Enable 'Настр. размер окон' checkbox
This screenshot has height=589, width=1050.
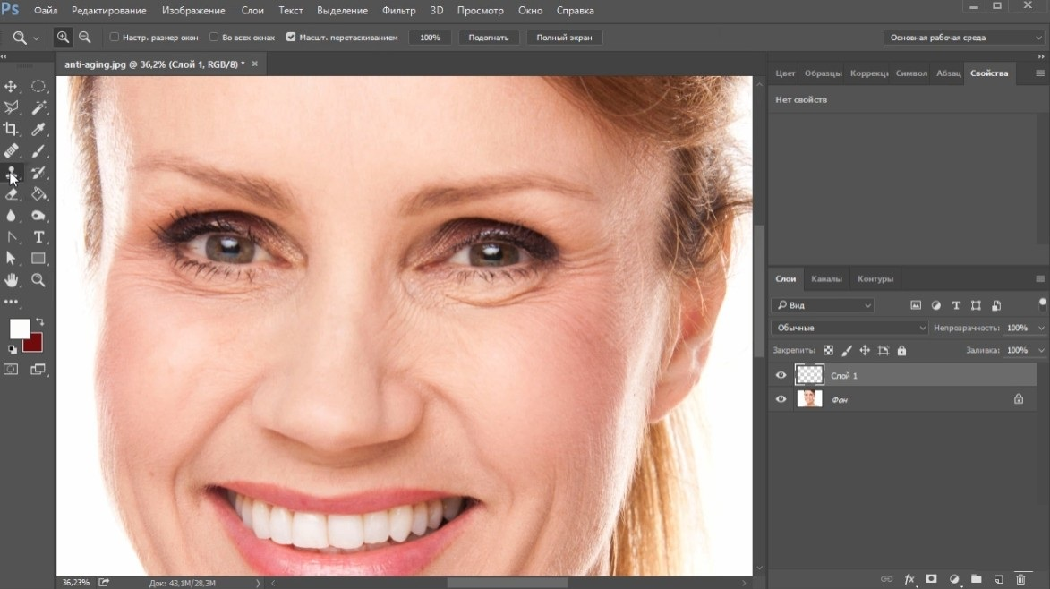114,37
